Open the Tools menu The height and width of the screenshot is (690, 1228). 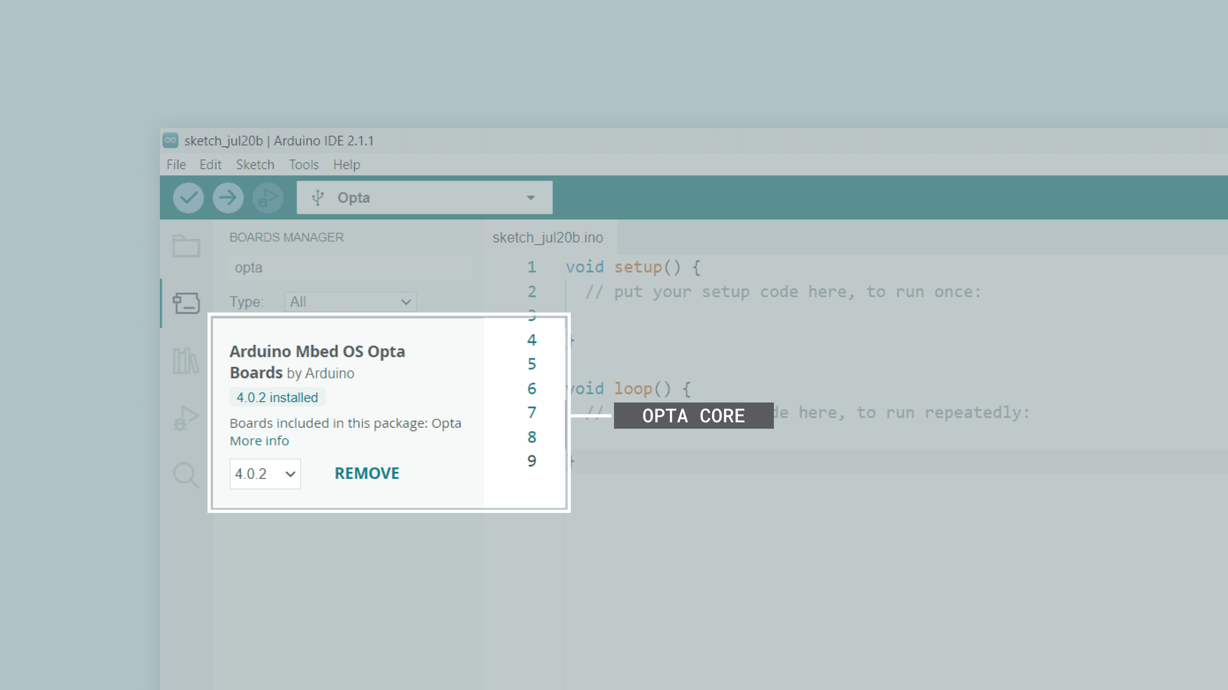304,165
